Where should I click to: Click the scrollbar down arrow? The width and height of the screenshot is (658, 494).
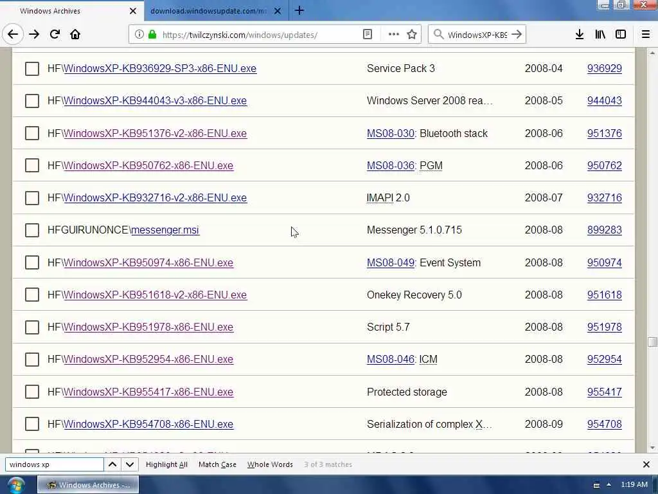652,448
